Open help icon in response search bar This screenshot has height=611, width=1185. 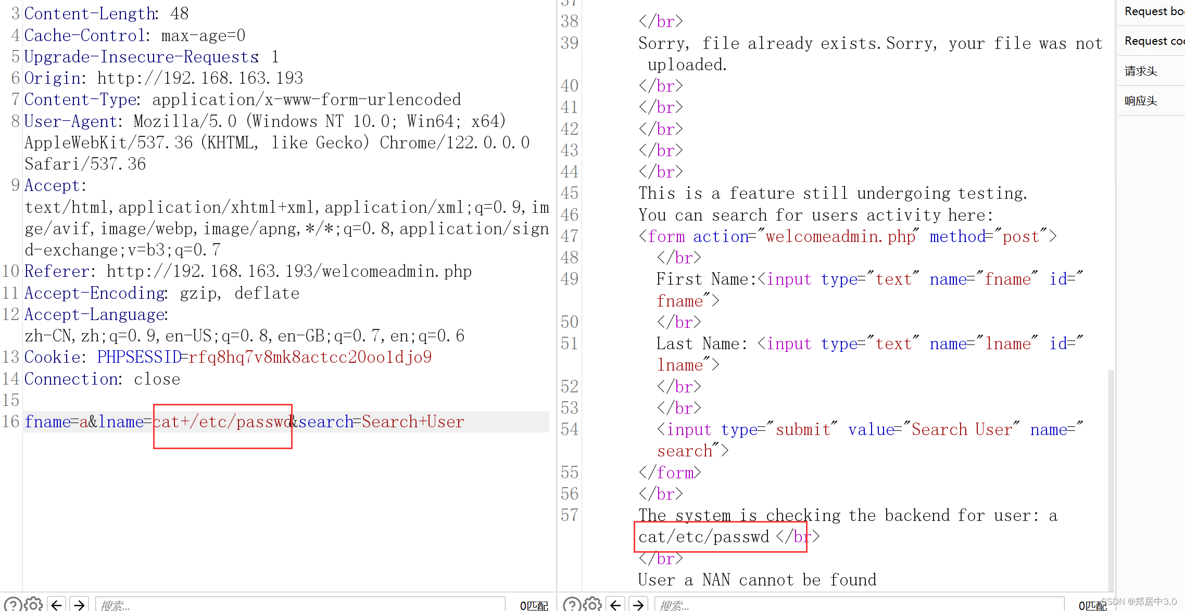coord(572,604)
